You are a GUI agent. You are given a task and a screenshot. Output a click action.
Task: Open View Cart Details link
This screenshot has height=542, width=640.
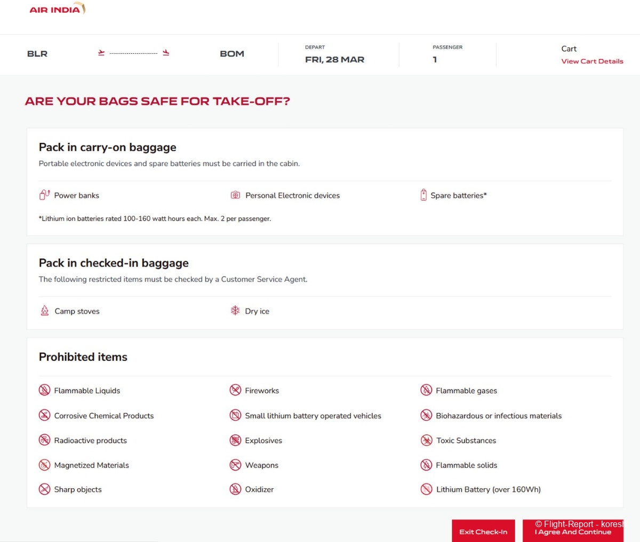(x=592, y=61)
